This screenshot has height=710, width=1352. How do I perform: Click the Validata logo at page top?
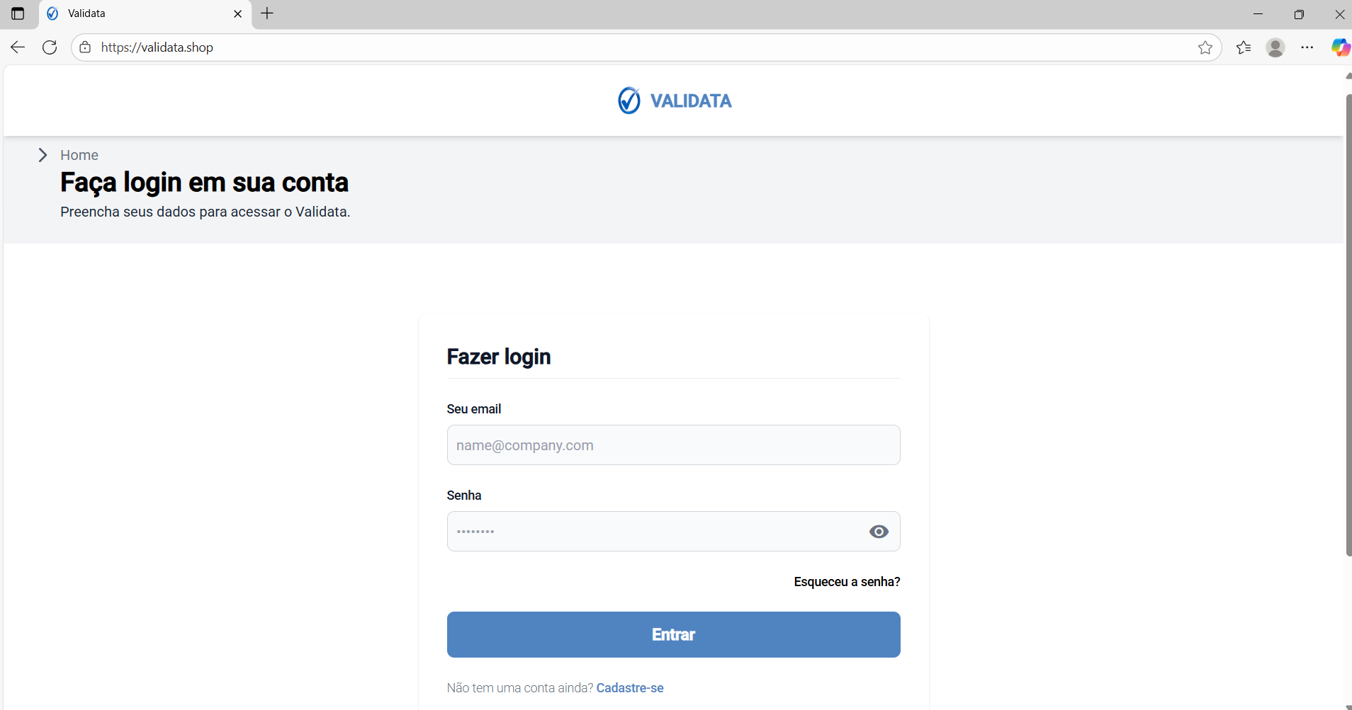pyautogui.click(x=673, y=100)
